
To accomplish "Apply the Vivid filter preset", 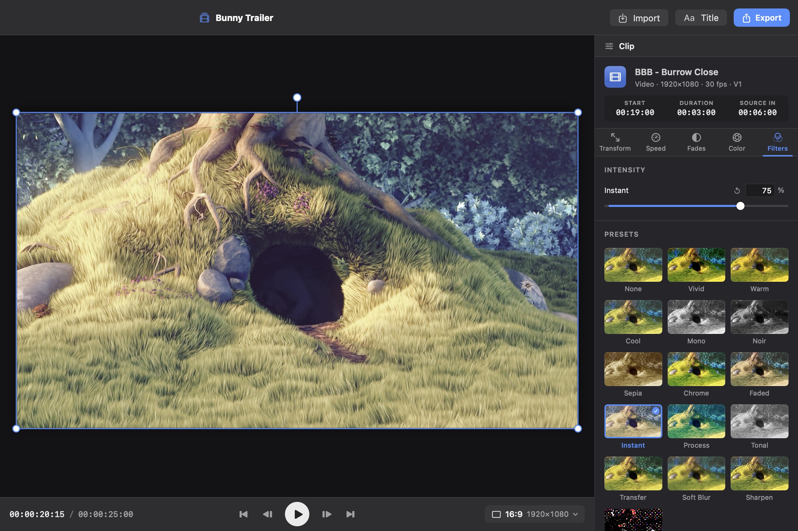I will click(696, 265).
